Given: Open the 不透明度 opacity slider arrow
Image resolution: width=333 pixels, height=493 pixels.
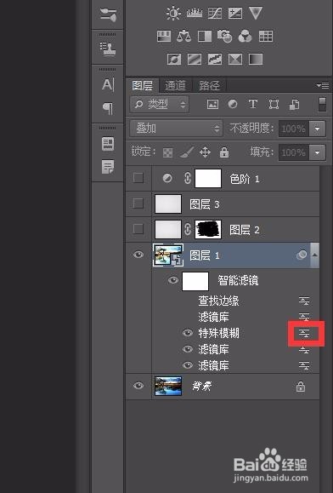Looking at the screenshot, I should point(318,129).
